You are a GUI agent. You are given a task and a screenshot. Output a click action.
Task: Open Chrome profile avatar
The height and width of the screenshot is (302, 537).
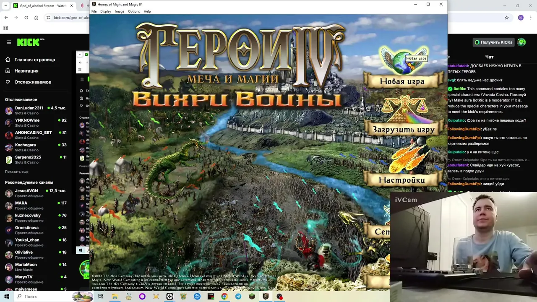(x=521, y=18)
